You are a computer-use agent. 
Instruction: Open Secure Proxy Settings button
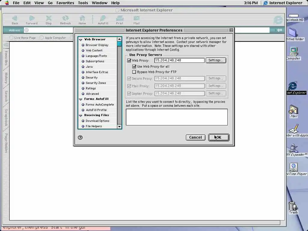coord(216,79)
